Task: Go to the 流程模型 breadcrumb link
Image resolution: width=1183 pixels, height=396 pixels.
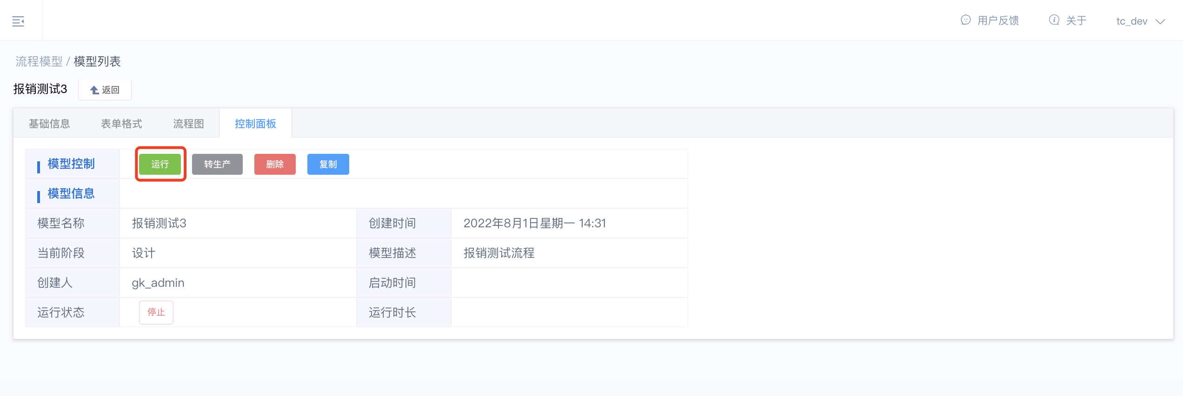Action: [39, 61]
